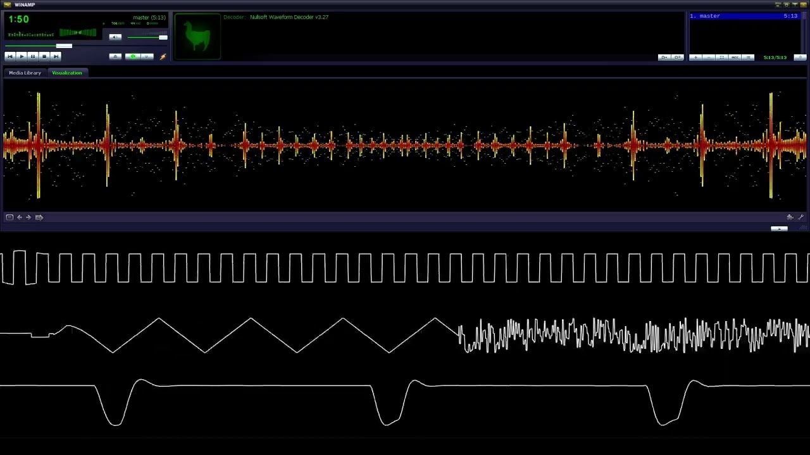Skip to the next track
The image size is (810, 455).
[56, 56]
